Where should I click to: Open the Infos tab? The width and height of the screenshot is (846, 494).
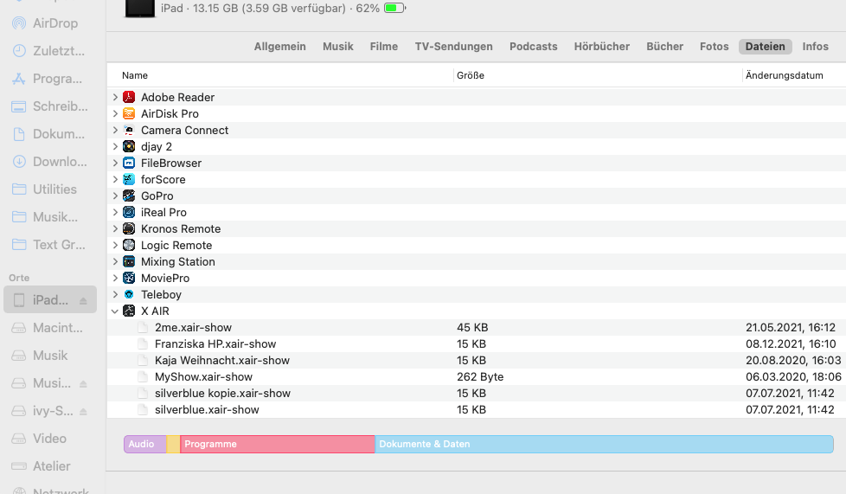click(815, 47)
